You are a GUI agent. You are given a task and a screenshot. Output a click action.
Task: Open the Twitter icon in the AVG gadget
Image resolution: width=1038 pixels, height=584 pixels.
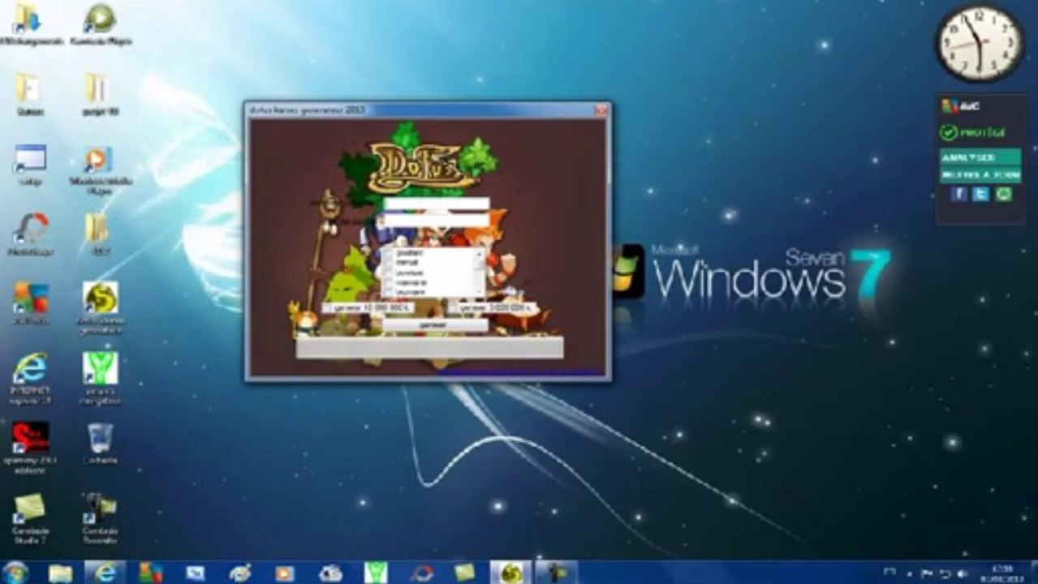pos(981,194)
